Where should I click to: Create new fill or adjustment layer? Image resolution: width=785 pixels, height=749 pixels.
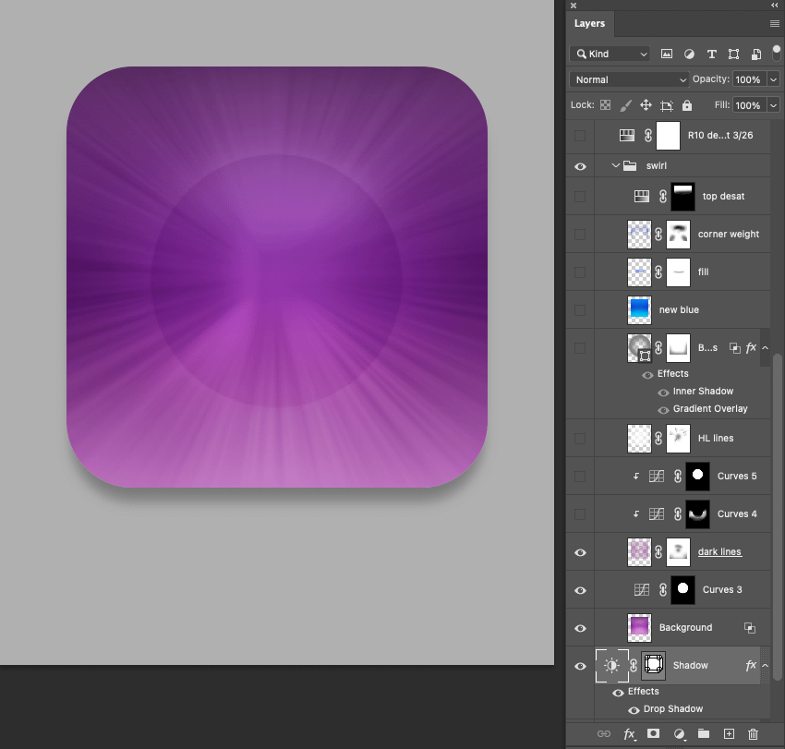point(679,734)
